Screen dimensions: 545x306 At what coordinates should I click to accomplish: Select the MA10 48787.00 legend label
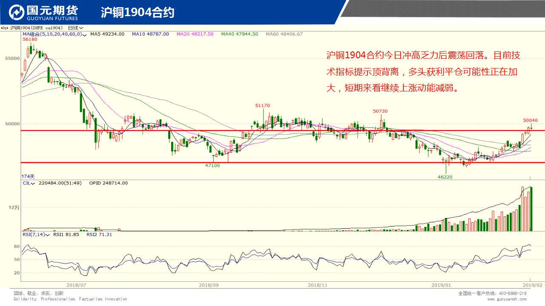(x=150, y=34)
